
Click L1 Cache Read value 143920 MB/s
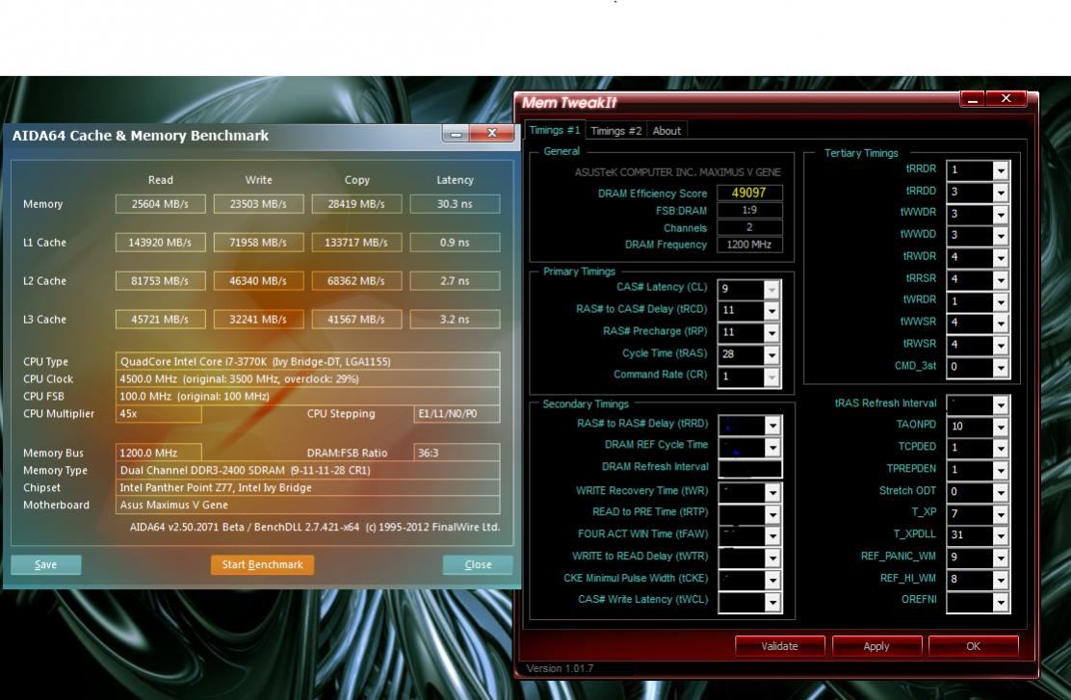click(160, 243)
